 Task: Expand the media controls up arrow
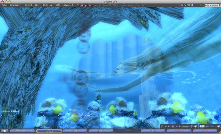pos(196,126)
